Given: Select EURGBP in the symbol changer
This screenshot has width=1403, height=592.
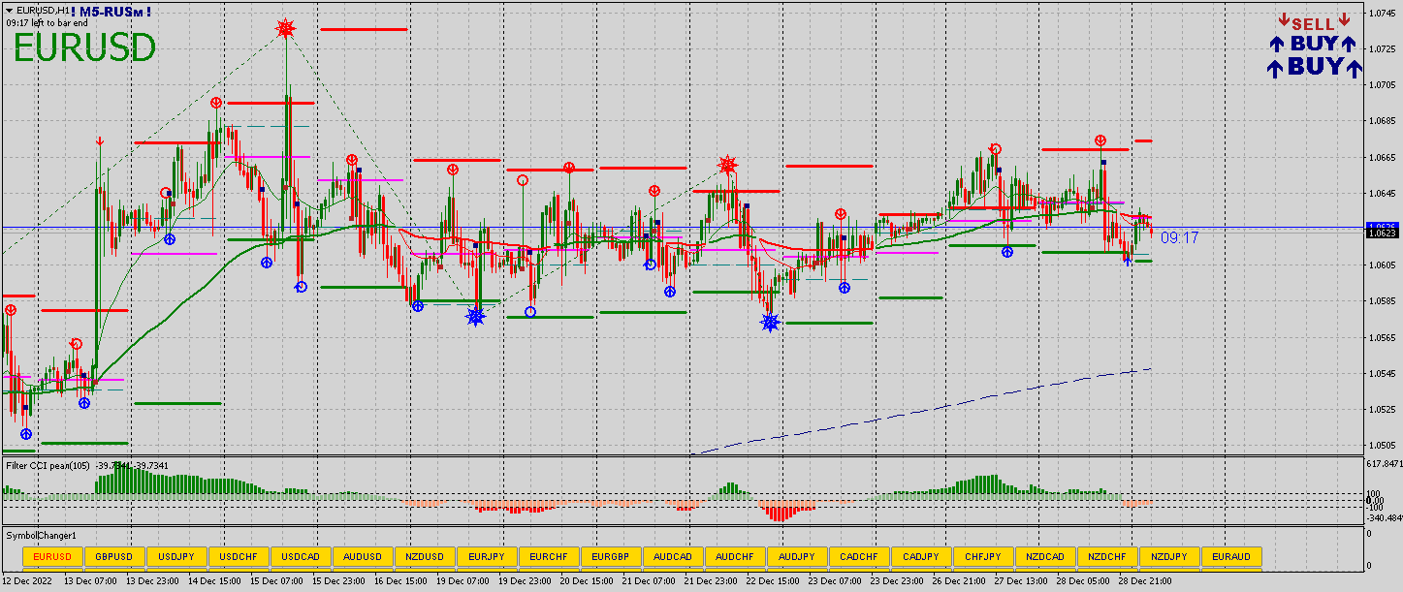Looking at the screenshot, I should point(611,556).
